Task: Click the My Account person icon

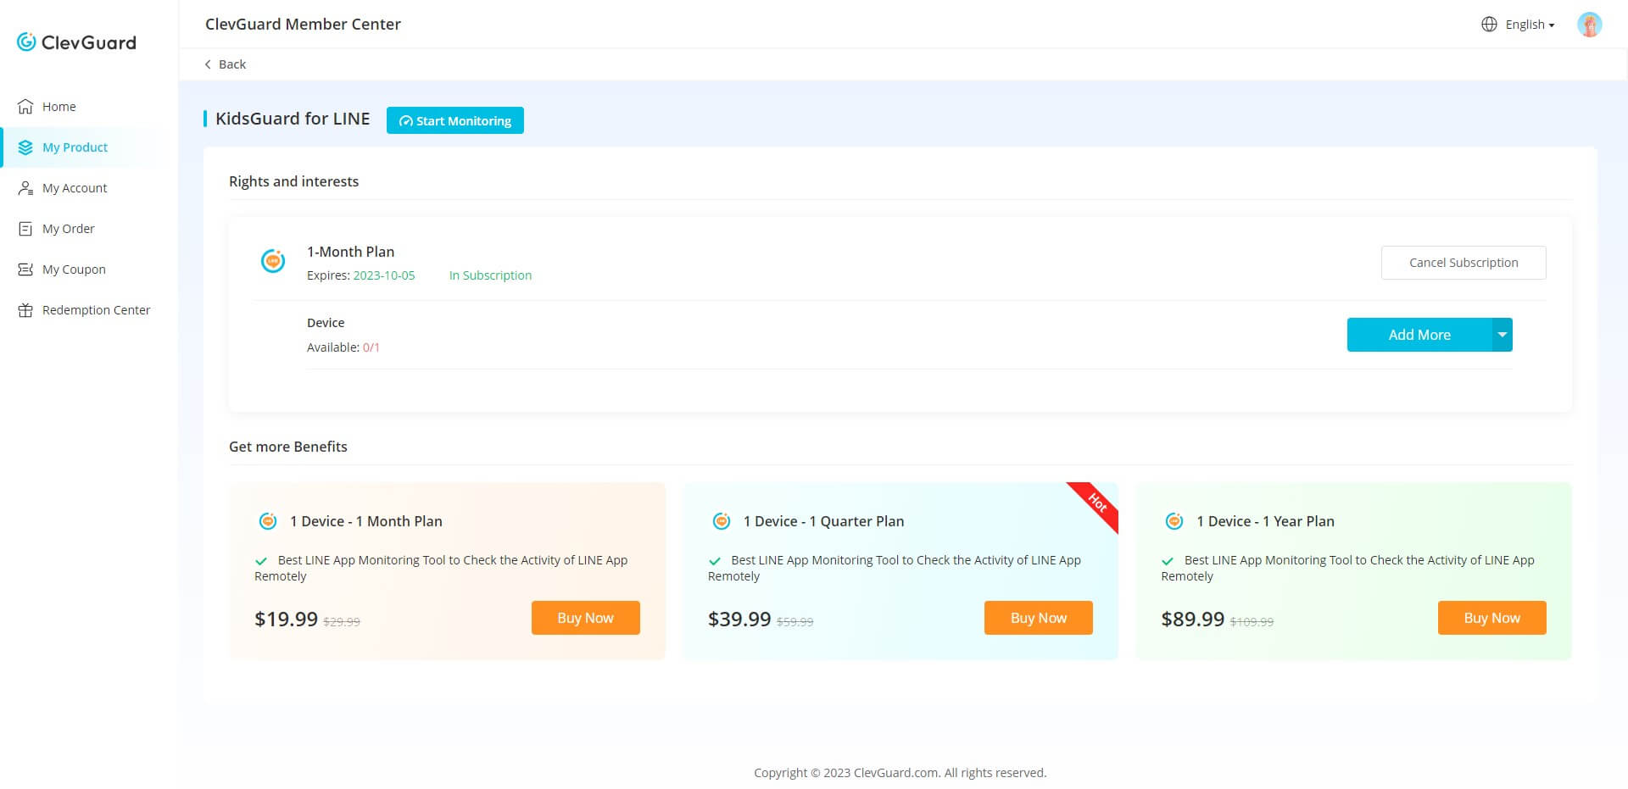Action: [25, 188]
